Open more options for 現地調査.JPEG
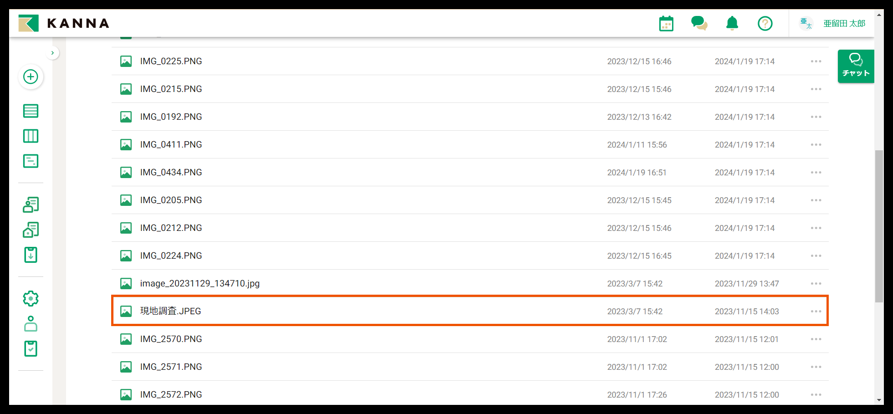893x414 pixels. [816, 312]
